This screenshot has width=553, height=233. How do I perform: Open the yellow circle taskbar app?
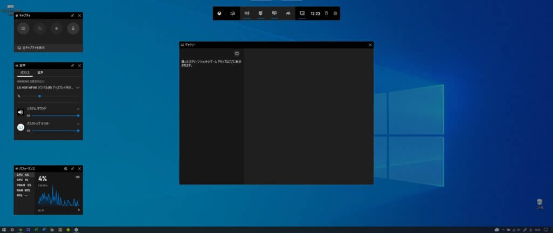pos(68,230)
